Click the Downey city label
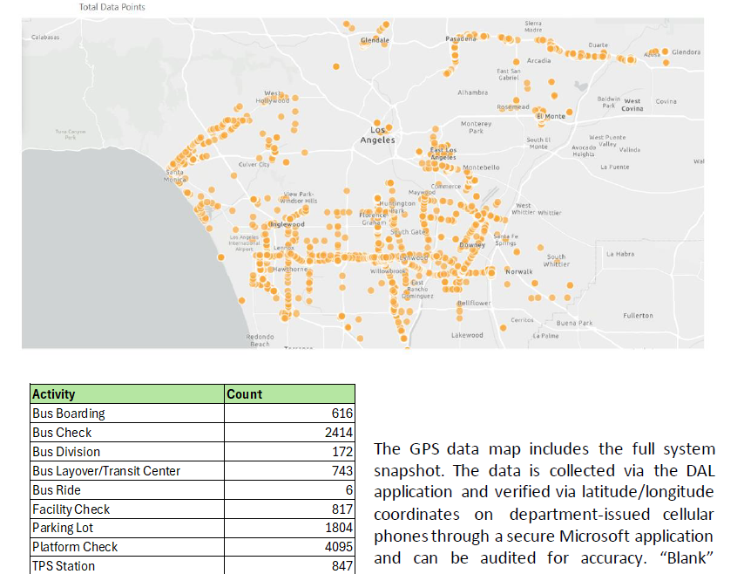 point(473,245)
